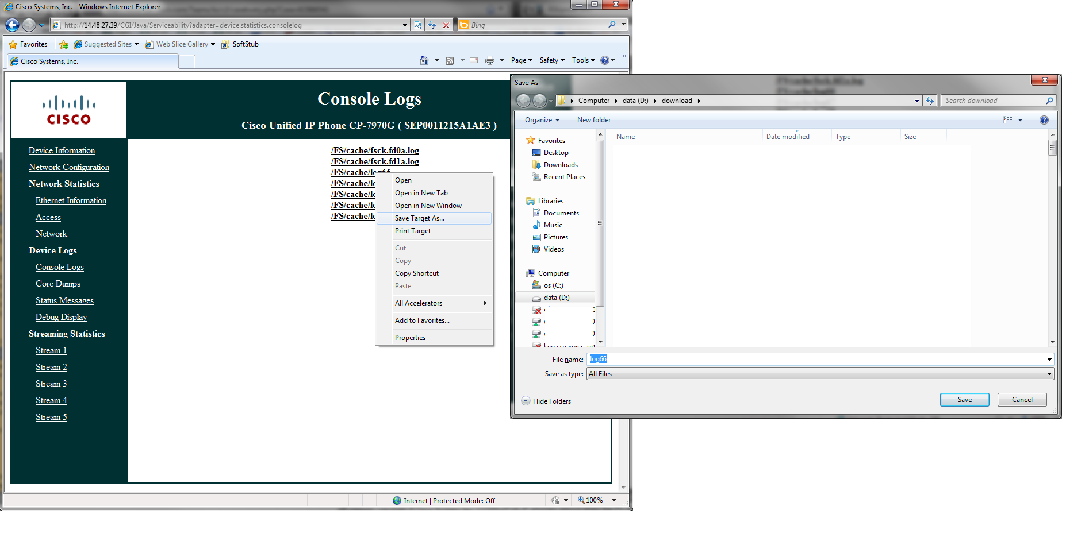Choose Properties in context menu

click(434, 338)
